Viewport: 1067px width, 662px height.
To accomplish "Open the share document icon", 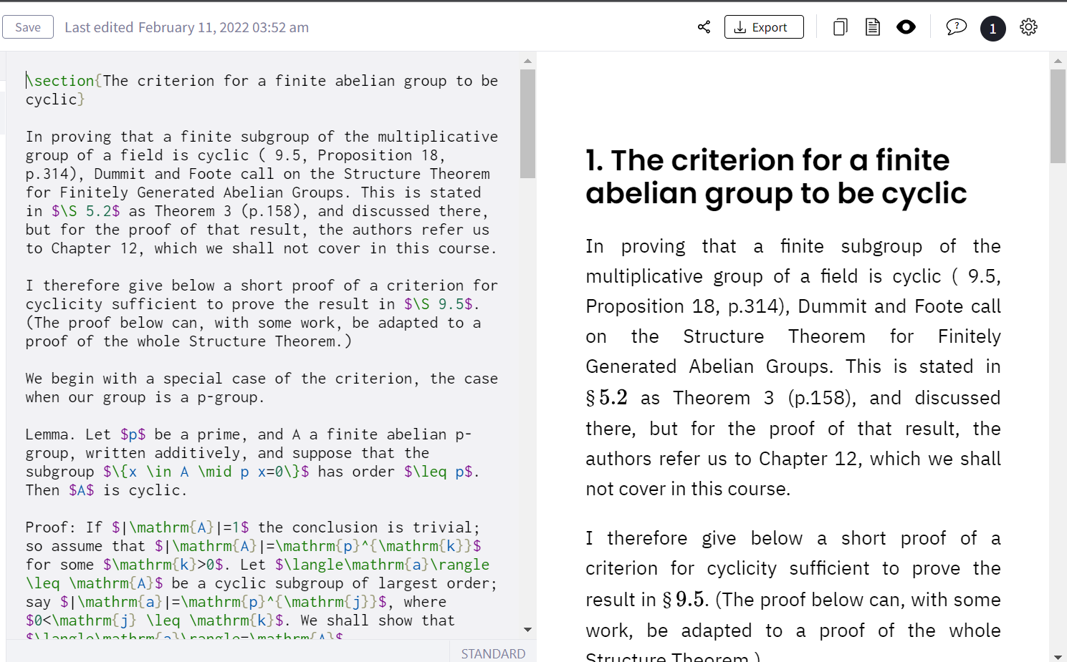I will pos(704,27).
